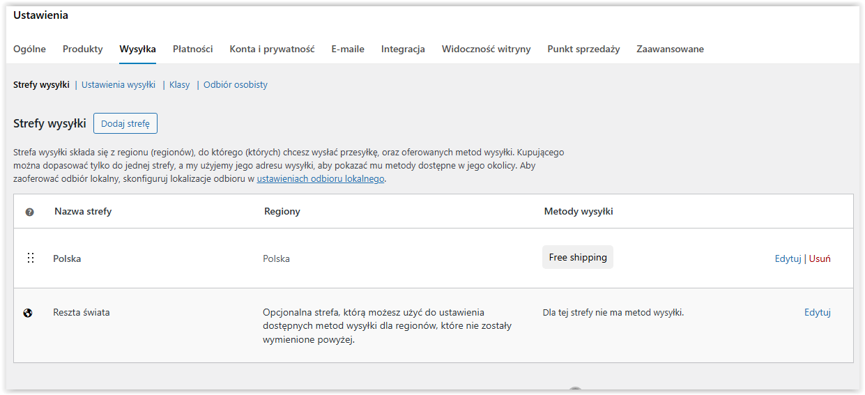Go to the Odbiór osobisty link
Screen dimensions: 865x395
(x=236, y=84)
